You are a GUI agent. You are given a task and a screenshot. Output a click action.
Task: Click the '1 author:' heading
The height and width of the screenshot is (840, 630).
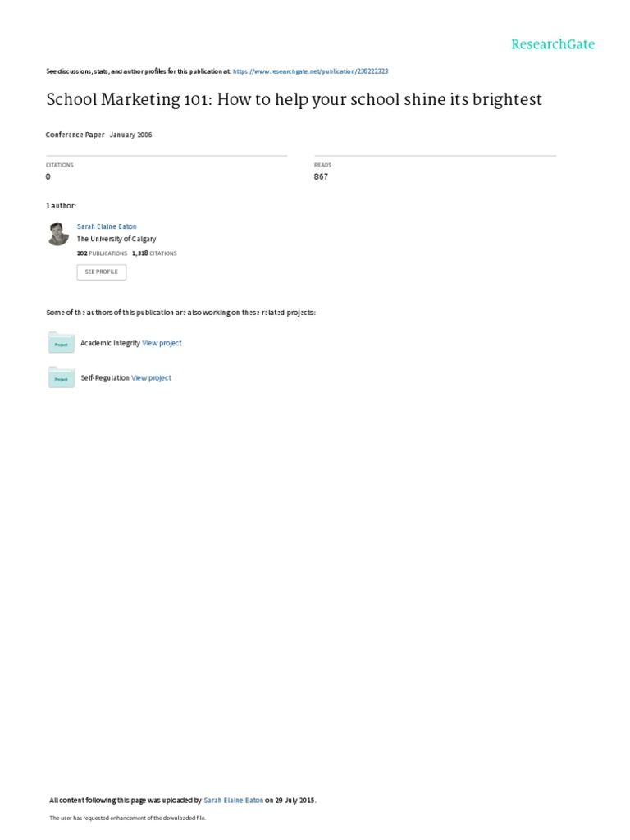pyautogui.click(x=61, y=206)
